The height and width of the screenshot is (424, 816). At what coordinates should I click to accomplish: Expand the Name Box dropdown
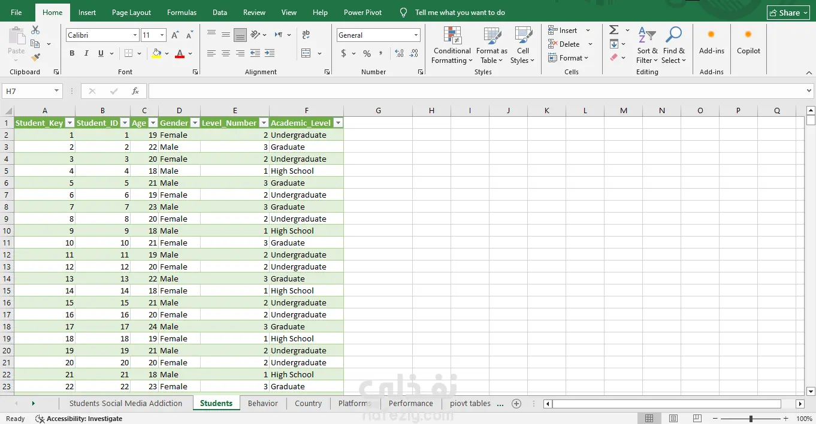[57, 91]
